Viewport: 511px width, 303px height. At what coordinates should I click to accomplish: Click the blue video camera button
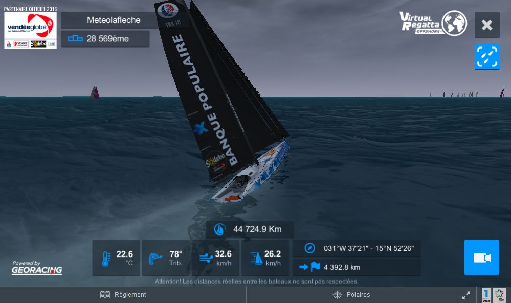(482, 258)
